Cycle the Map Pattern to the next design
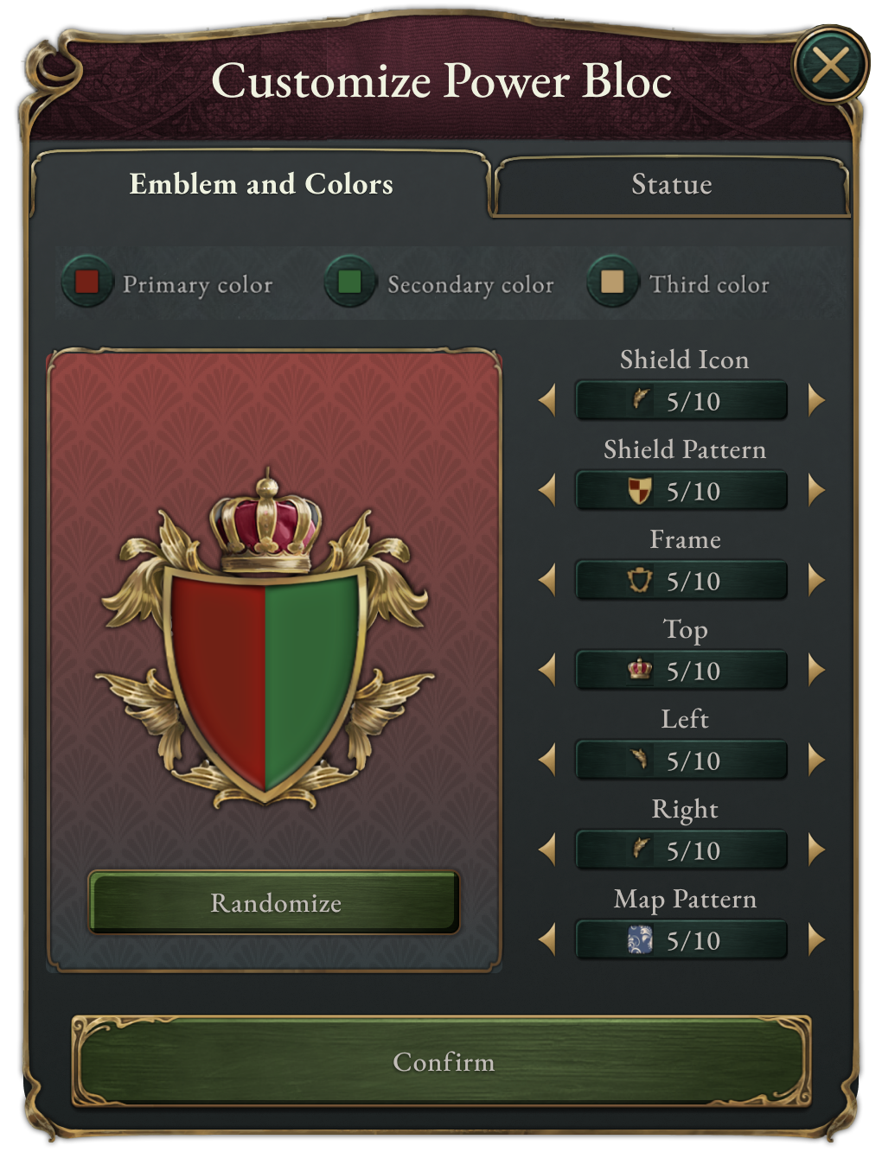 (814, 940)
